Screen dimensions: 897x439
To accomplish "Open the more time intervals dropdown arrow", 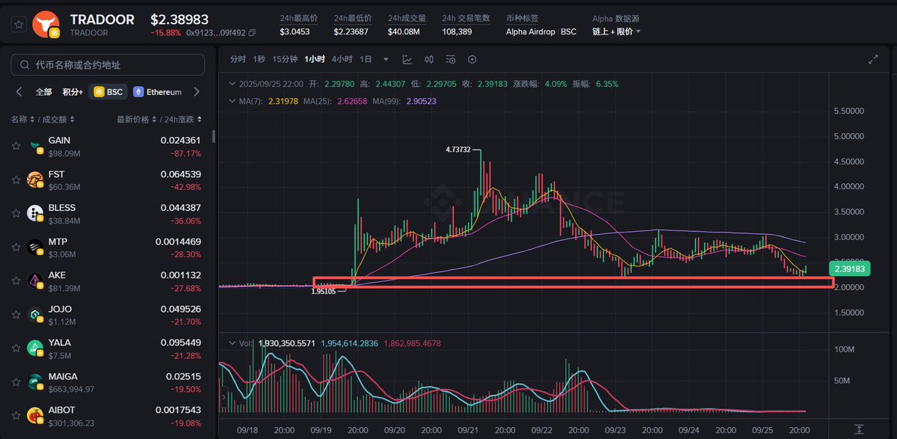I will [x=386, y=59].
